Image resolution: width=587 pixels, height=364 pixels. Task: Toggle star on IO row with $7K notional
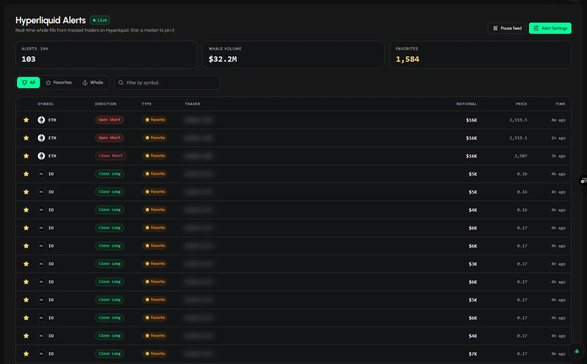tap(26, 354)
